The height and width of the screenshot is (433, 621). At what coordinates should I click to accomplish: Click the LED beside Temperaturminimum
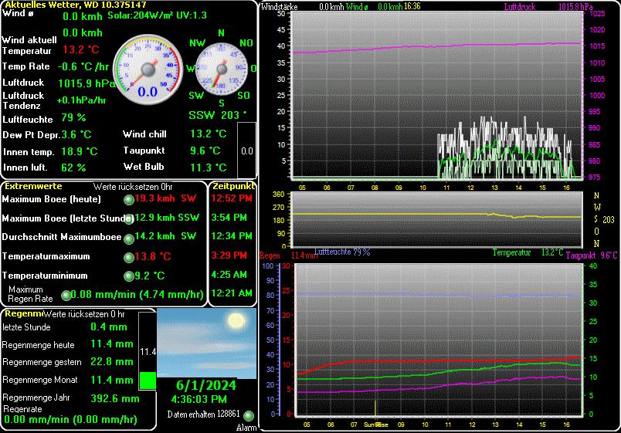click(x=128, y=276)
